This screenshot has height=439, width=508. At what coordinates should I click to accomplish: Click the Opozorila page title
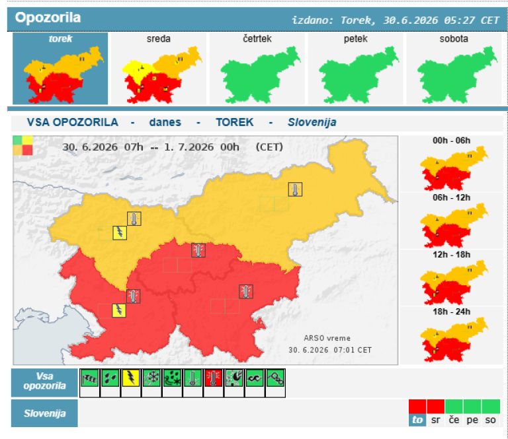(48, 17)
